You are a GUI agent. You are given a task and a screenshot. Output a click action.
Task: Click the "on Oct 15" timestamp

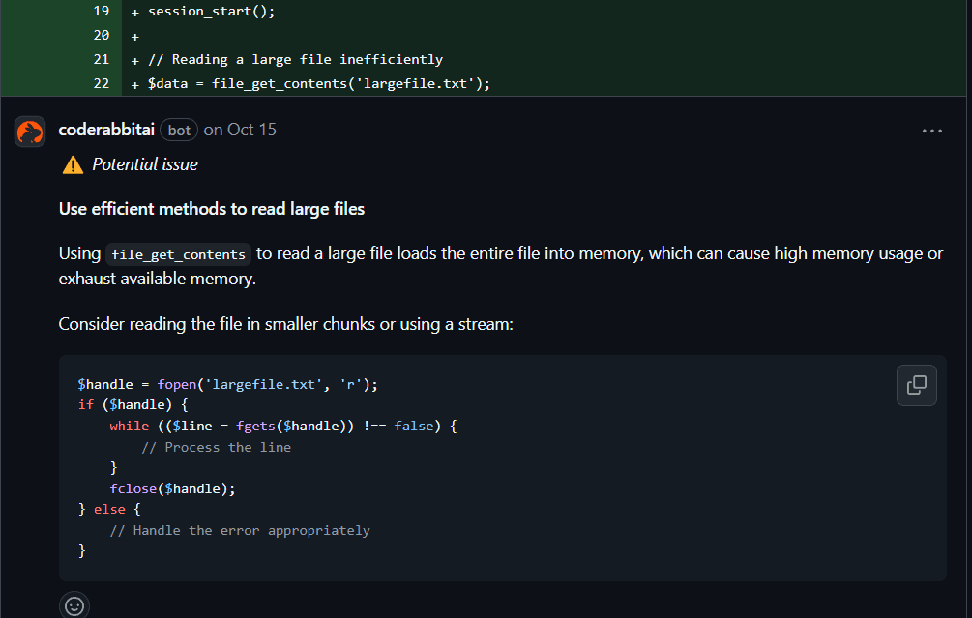coord(240,130)
